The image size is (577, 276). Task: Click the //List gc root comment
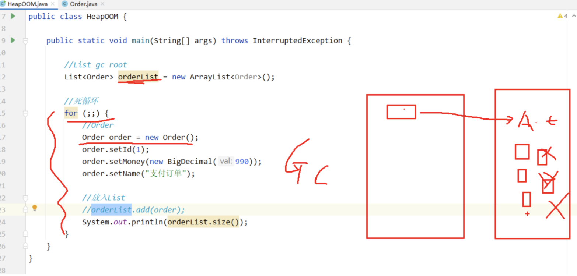(95, 65)
